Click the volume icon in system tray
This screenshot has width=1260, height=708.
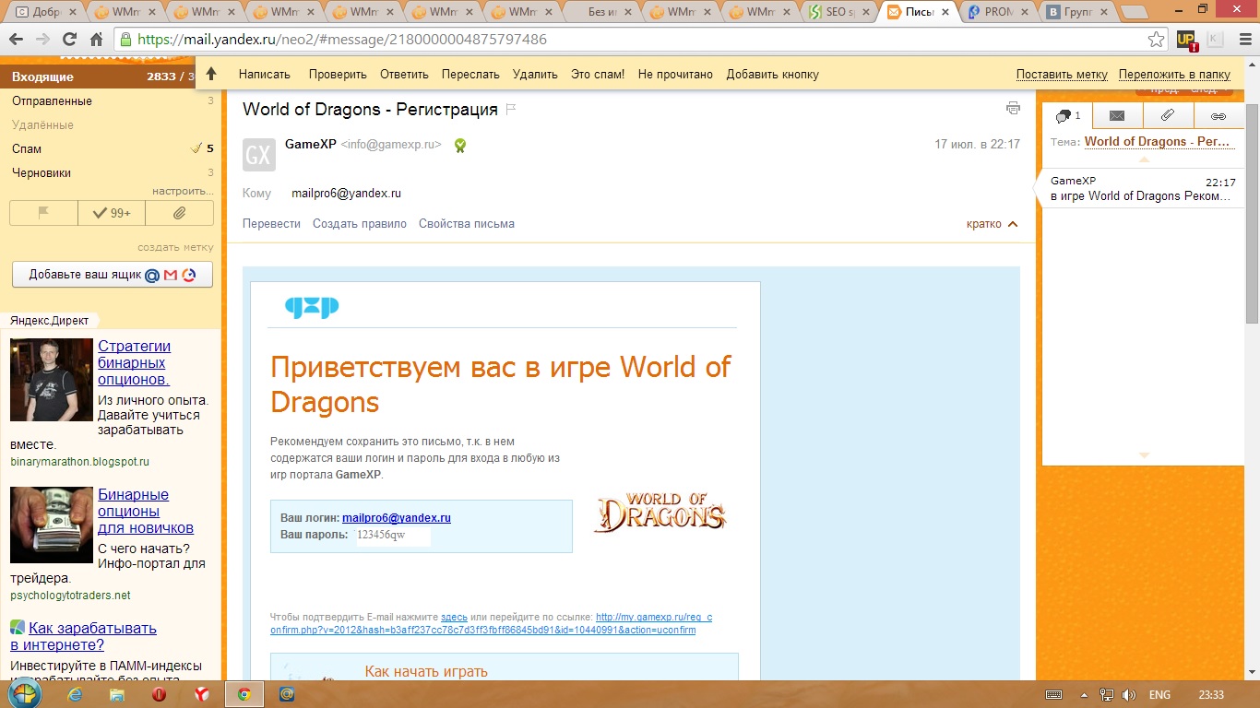pyautogui.click(x=1126, y=694)
